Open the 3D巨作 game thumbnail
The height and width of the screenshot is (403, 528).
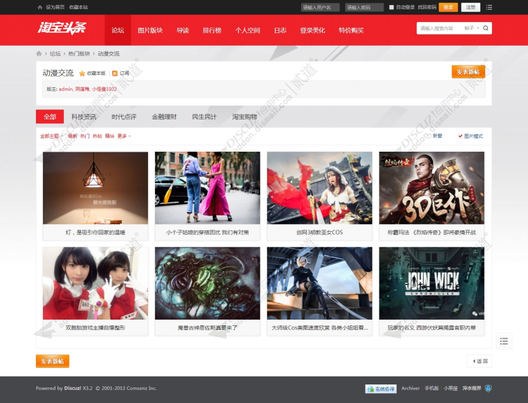click(432, 188)
